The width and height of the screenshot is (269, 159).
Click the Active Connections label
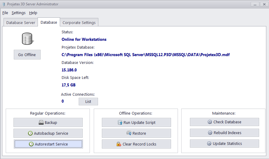(78, 94)
